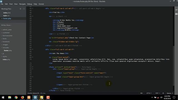Click the split view icon in Working Files

(24, 9)
